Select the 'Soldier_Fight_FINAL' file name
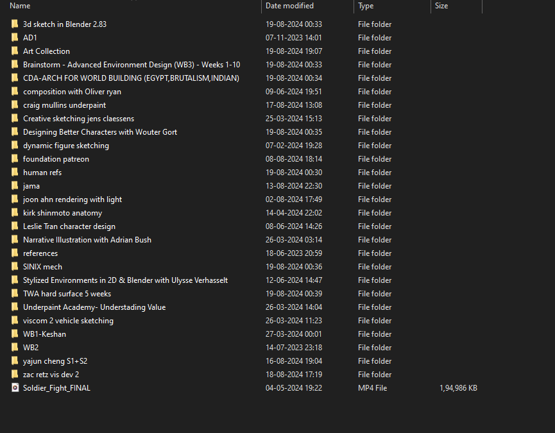 point(56,387)
